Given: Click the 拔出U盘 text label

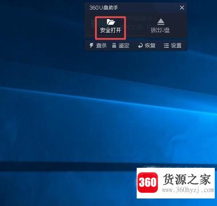Looking at the screenshot, I should [x=160, y=30].
